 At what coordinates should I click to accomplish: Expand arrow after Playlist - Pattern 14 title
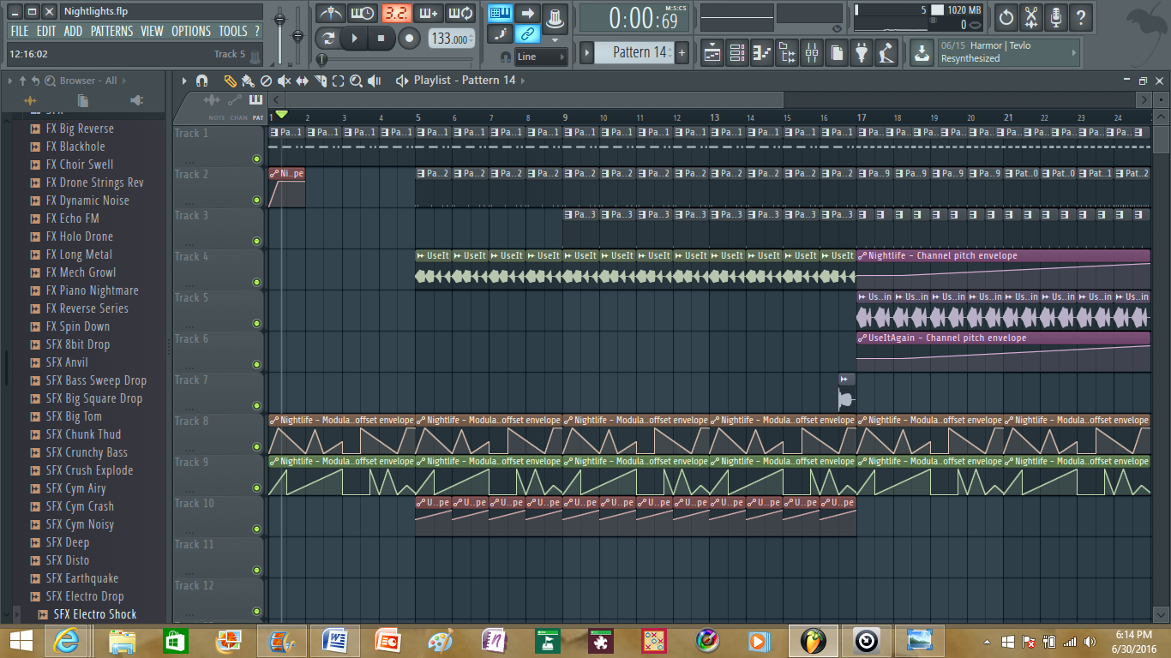point(523,81)
